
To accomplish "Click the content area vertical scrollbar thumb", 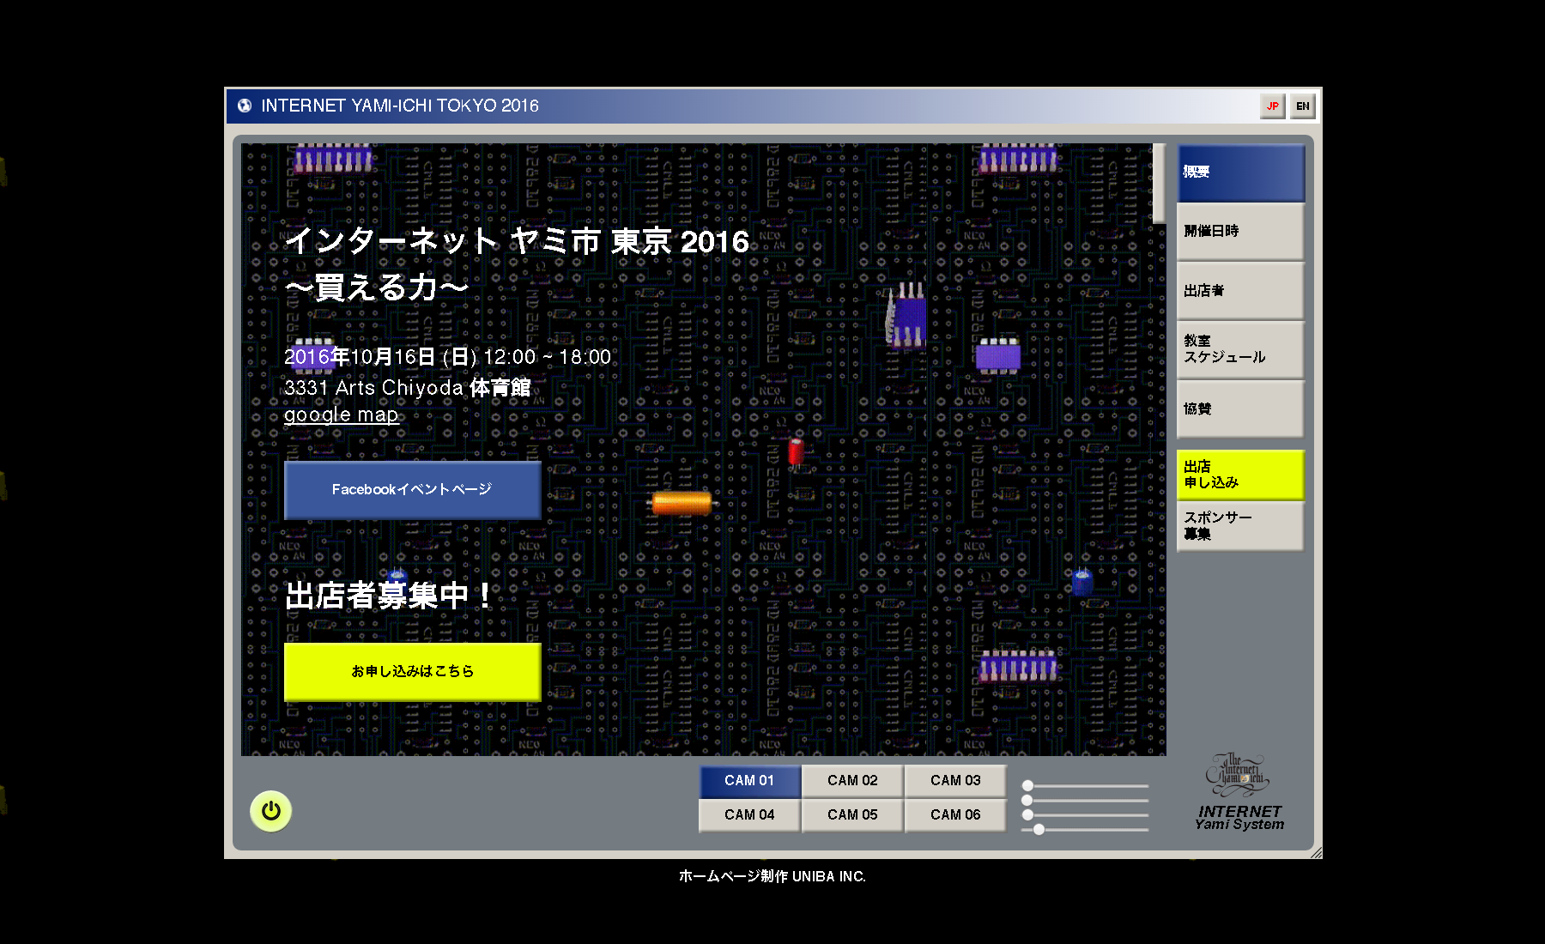I will pyautogui.click(x=1159, y=182).
